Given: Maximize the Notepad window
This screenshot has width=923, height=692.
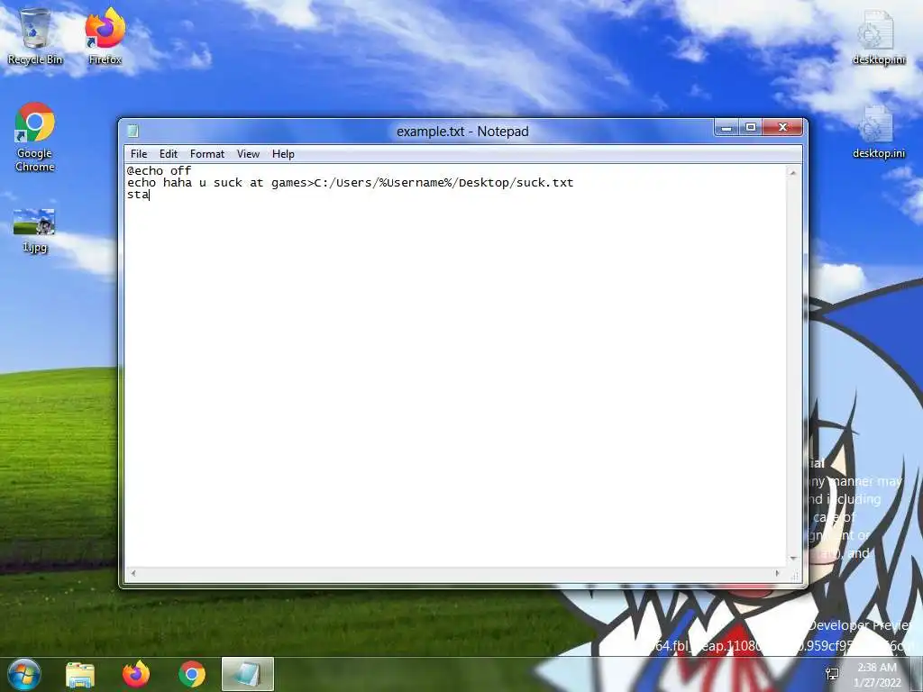Looking at the screenshot, I should pos(751,127).
